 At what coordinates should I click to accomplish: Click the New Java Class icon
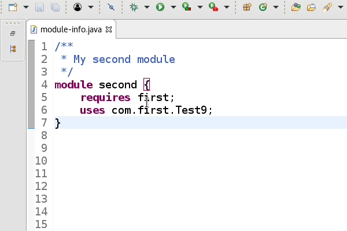tap(263, 7)
